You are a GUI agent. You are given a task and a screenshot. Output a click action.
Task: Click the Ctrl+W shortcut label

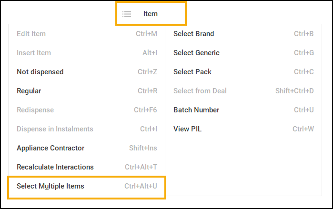coord(303,129)
